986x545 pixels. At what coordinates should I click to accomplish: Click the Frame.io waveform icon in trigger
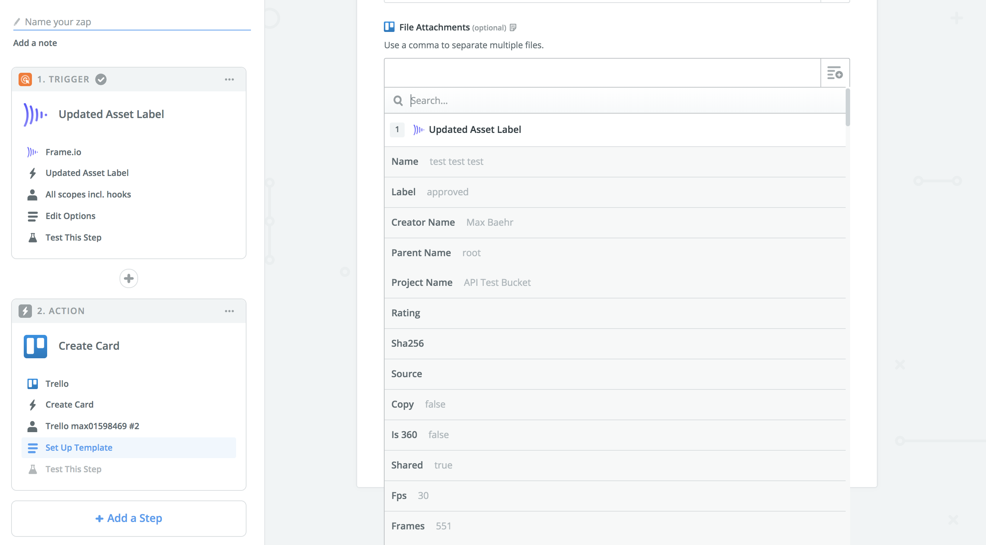point(35,114)
